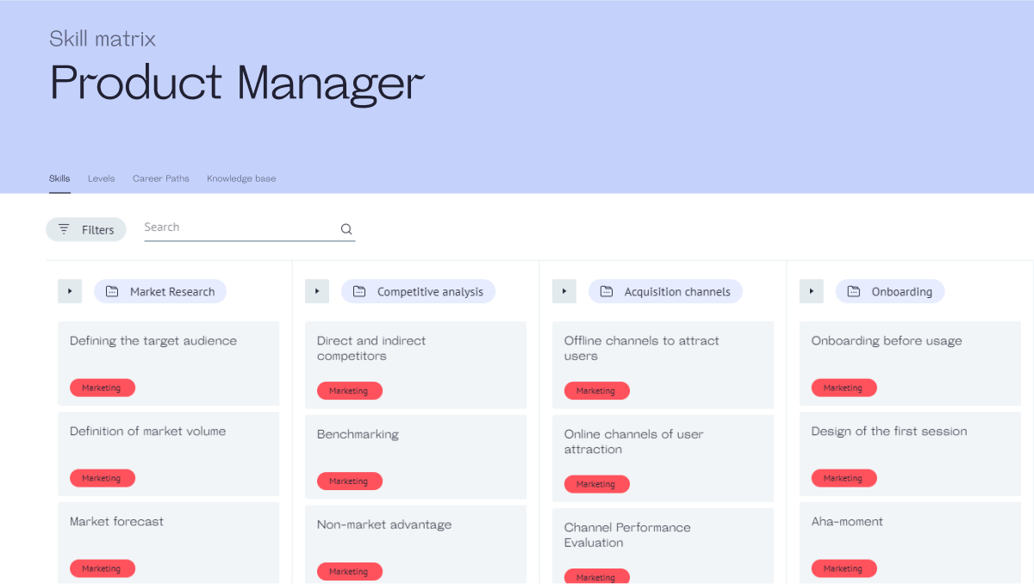The width and height of the screenshot is (1034, 584).
Task: Open Onboarding before usage card
Action: point(911,363)
